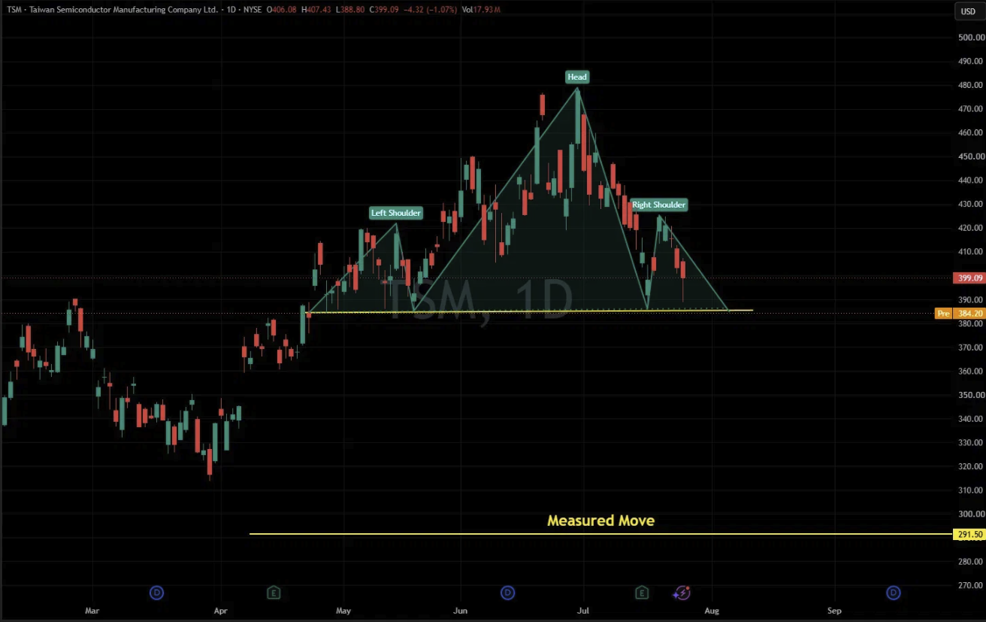Click the 1D interval label in the chart header
The width and height of the screenshot is (986, 622).
(x=231, y=9)
